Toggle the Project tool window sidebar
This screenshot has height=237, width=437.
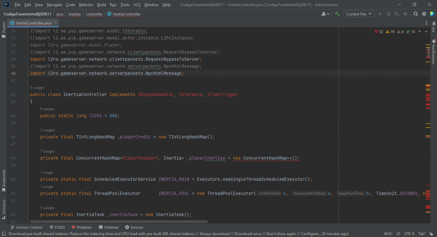click(3, 27)
